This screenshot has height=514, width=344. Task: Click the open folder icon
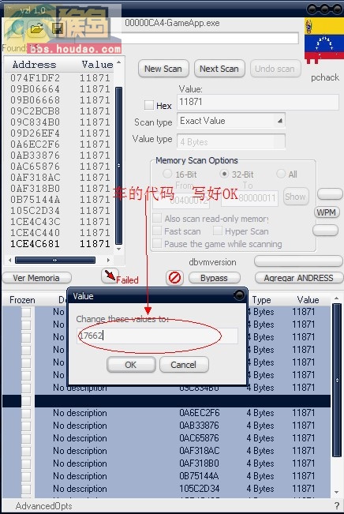click(x=37, y=29)
